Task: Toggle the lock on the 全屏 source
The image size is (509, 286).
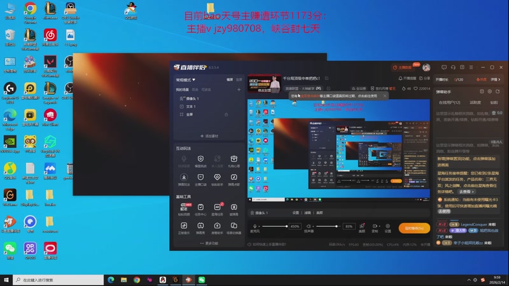Action: pos(227,114)
